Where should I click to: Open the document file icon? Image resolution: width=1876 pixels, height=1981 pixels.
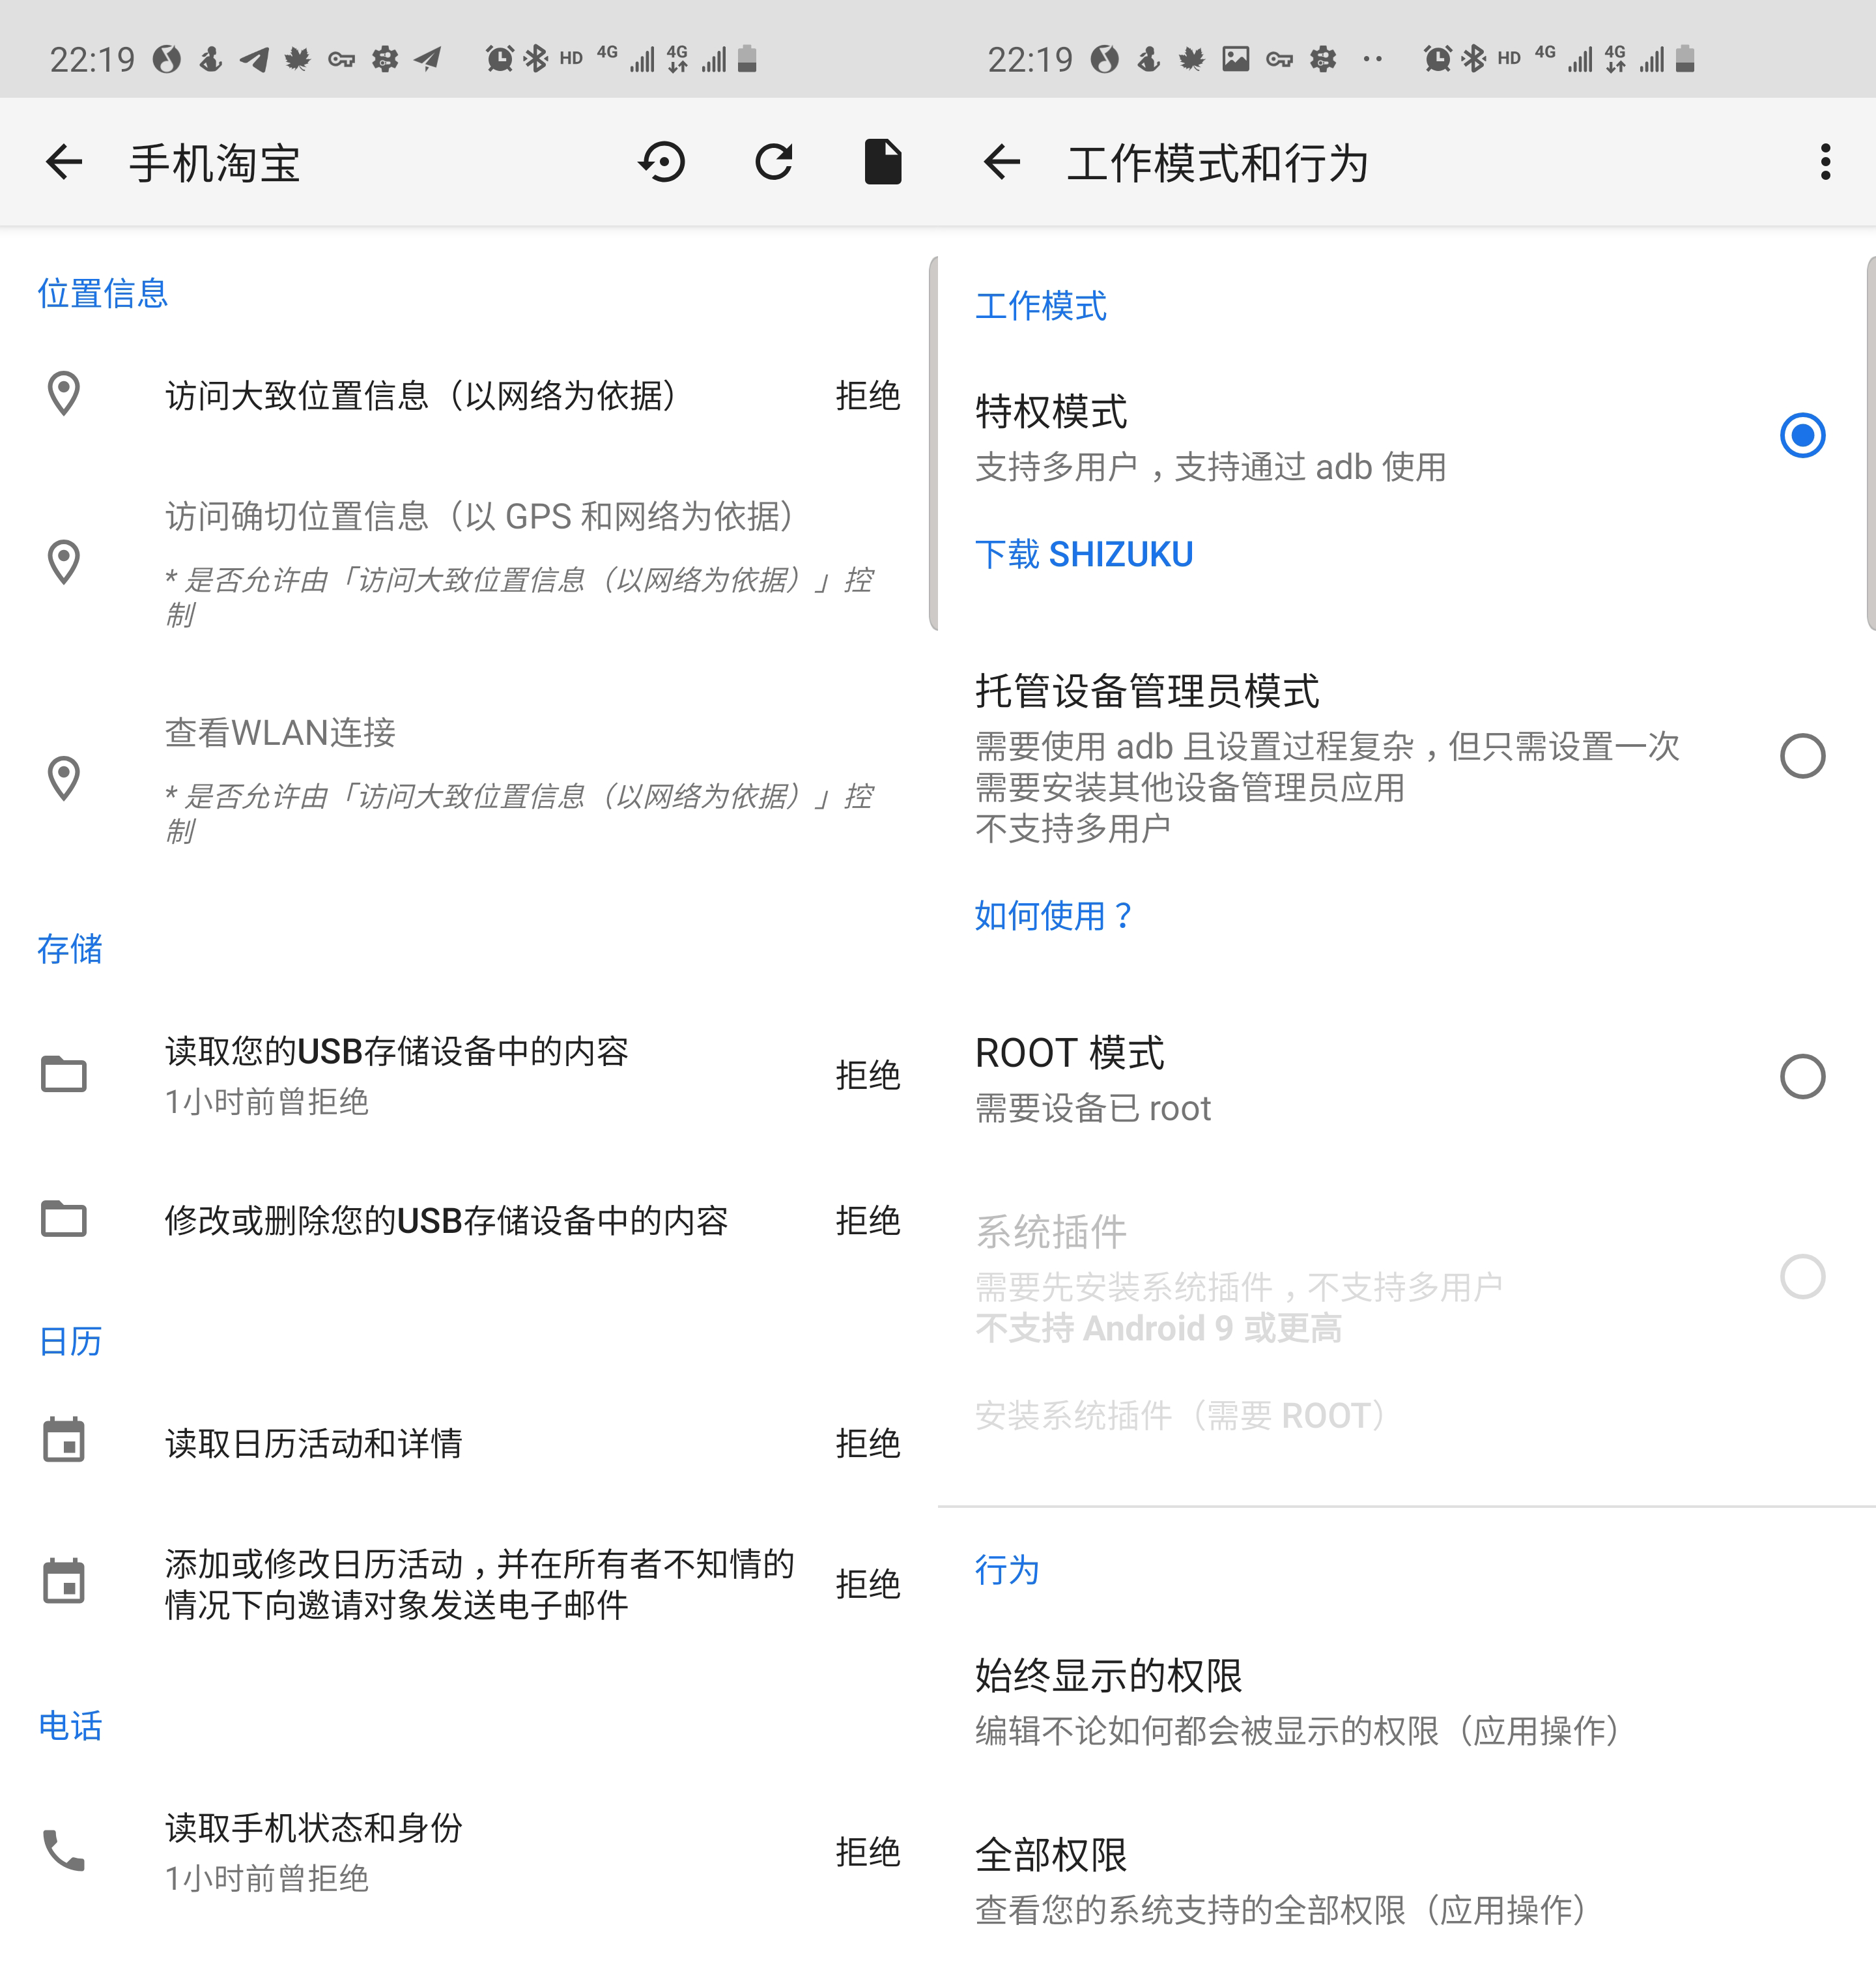882,162
